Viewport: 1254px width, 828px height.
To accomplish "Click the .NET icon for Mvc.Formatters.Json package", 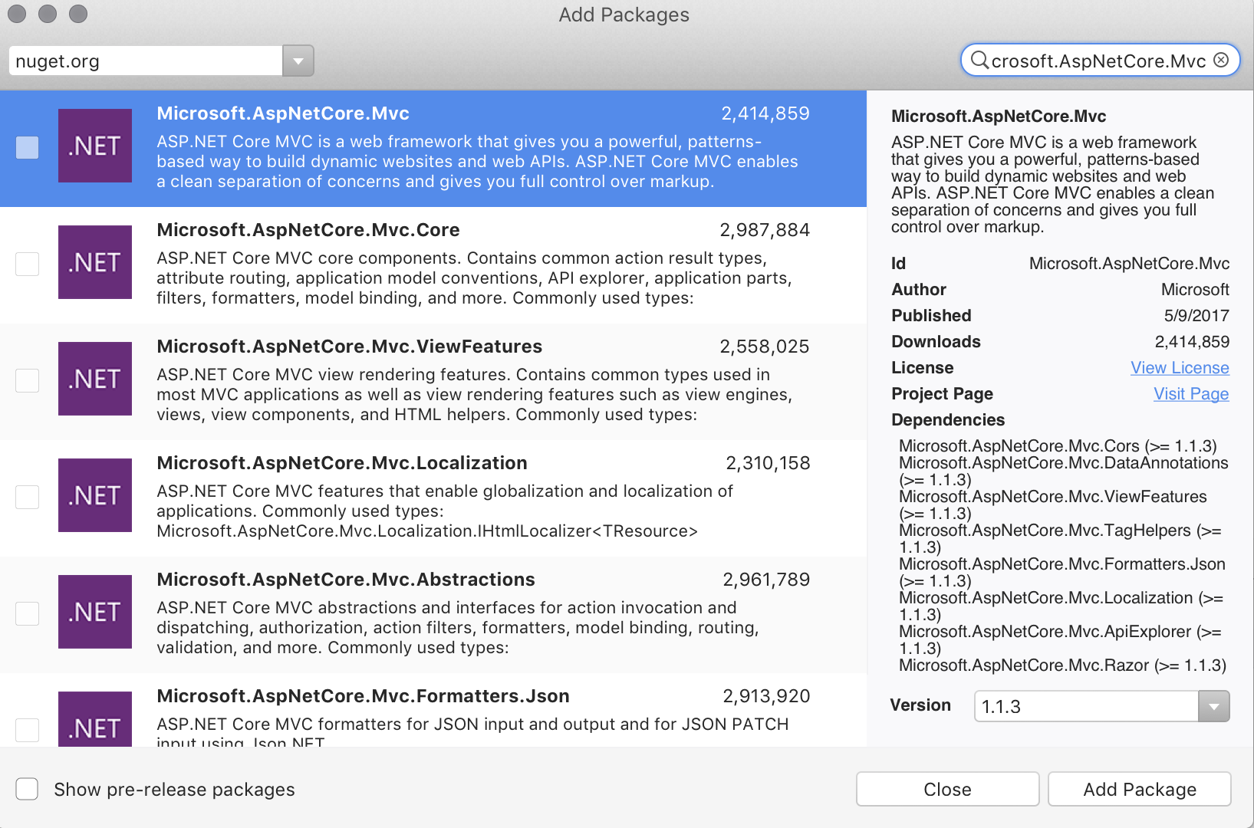I will click(95, 719).
